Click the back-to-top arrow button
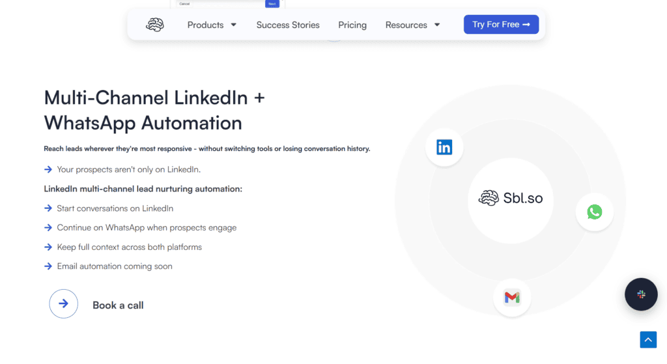Image resolution: width=667 pixels, height=364 pixels. [x=648, y=340]
